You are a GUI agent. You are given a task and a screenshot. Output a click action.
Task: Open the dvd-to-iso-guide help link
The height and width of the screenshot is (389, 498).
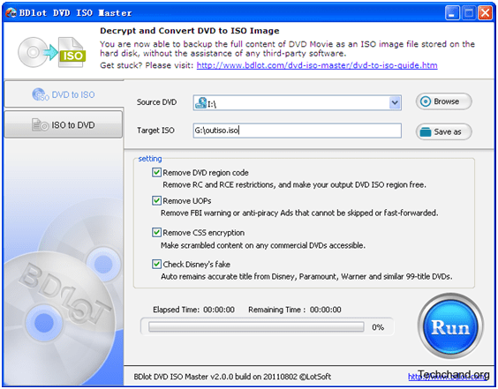317,65
